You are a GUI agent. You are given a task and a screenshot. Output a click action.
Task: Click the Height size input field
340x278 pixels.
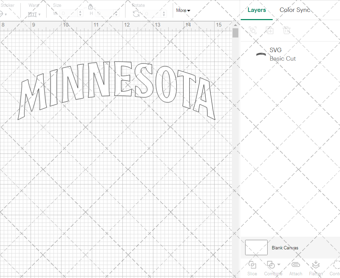104,14
